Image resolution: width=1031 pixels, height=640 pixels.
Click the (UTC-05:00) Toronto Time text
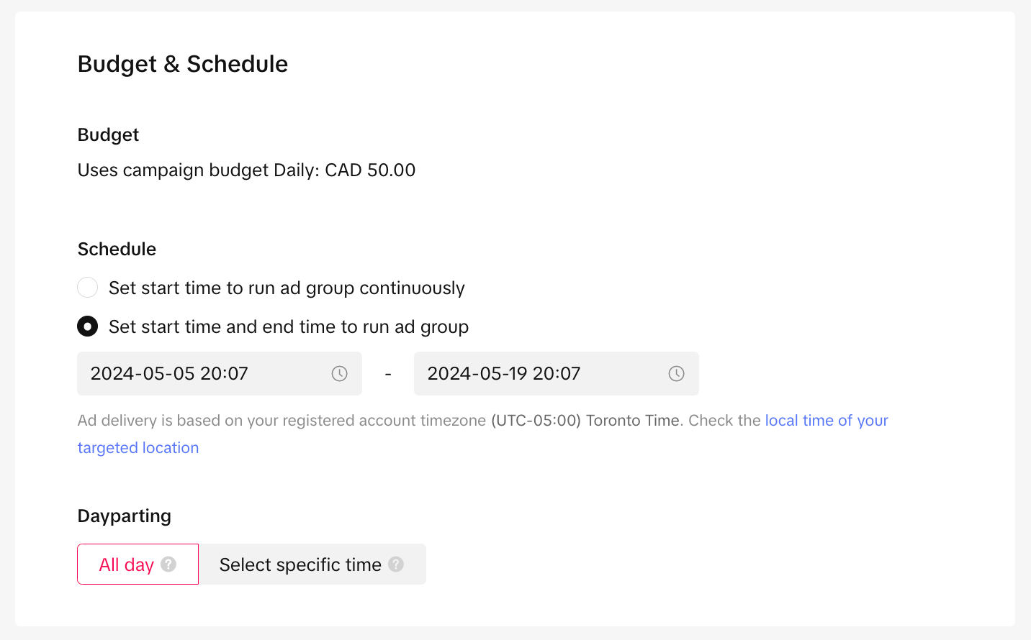[585, 421]
